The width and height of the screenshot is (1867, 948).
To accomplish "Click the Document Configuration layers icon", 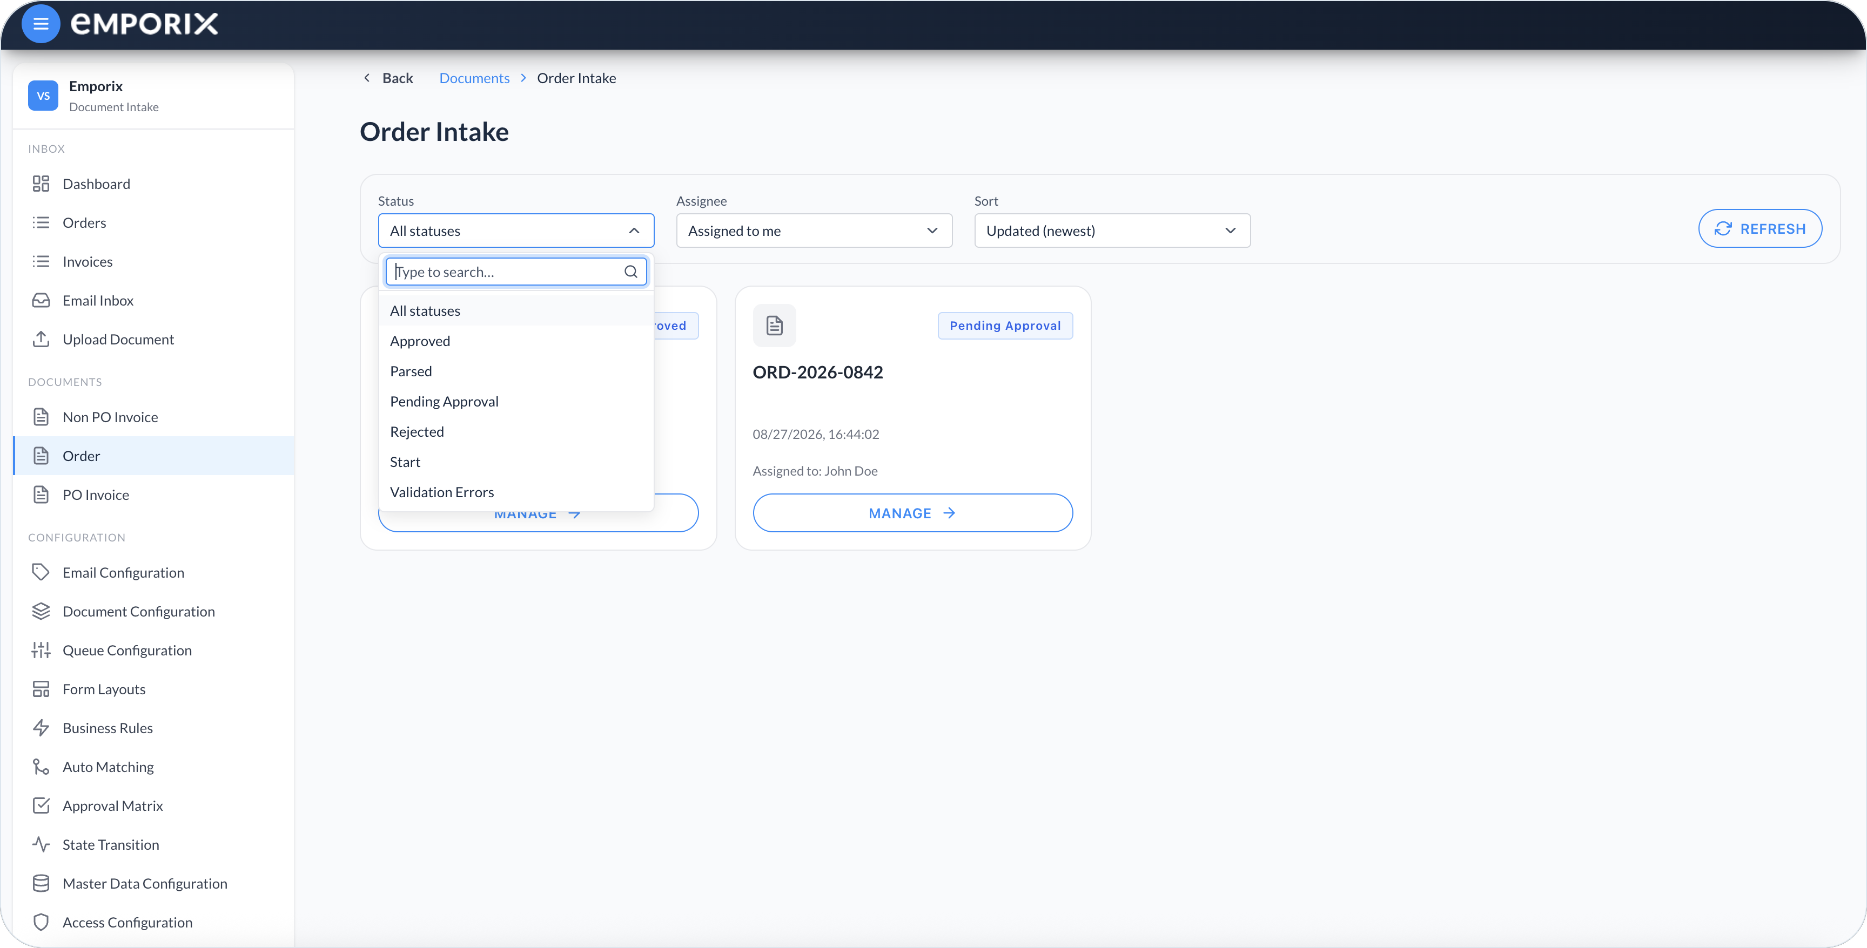I will pyautogui.click(x=41, y=611).
